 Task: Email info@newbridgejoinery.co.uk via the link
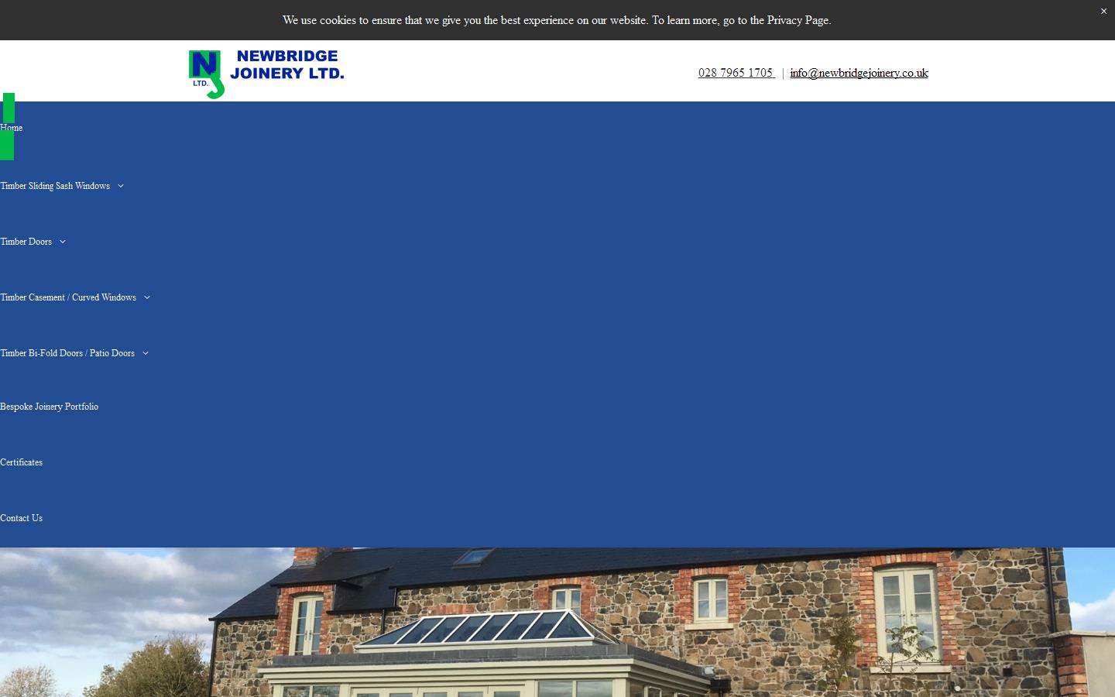(859, 72)
